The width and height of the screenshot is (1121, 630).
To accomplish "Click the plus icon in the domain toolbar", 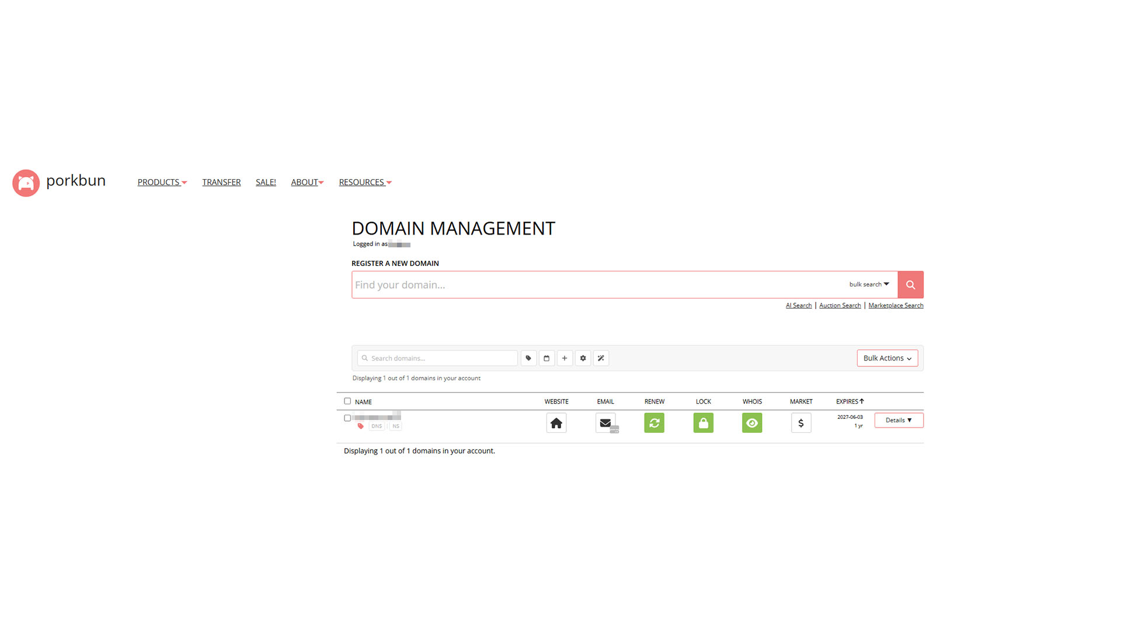I will click(565, 358).
